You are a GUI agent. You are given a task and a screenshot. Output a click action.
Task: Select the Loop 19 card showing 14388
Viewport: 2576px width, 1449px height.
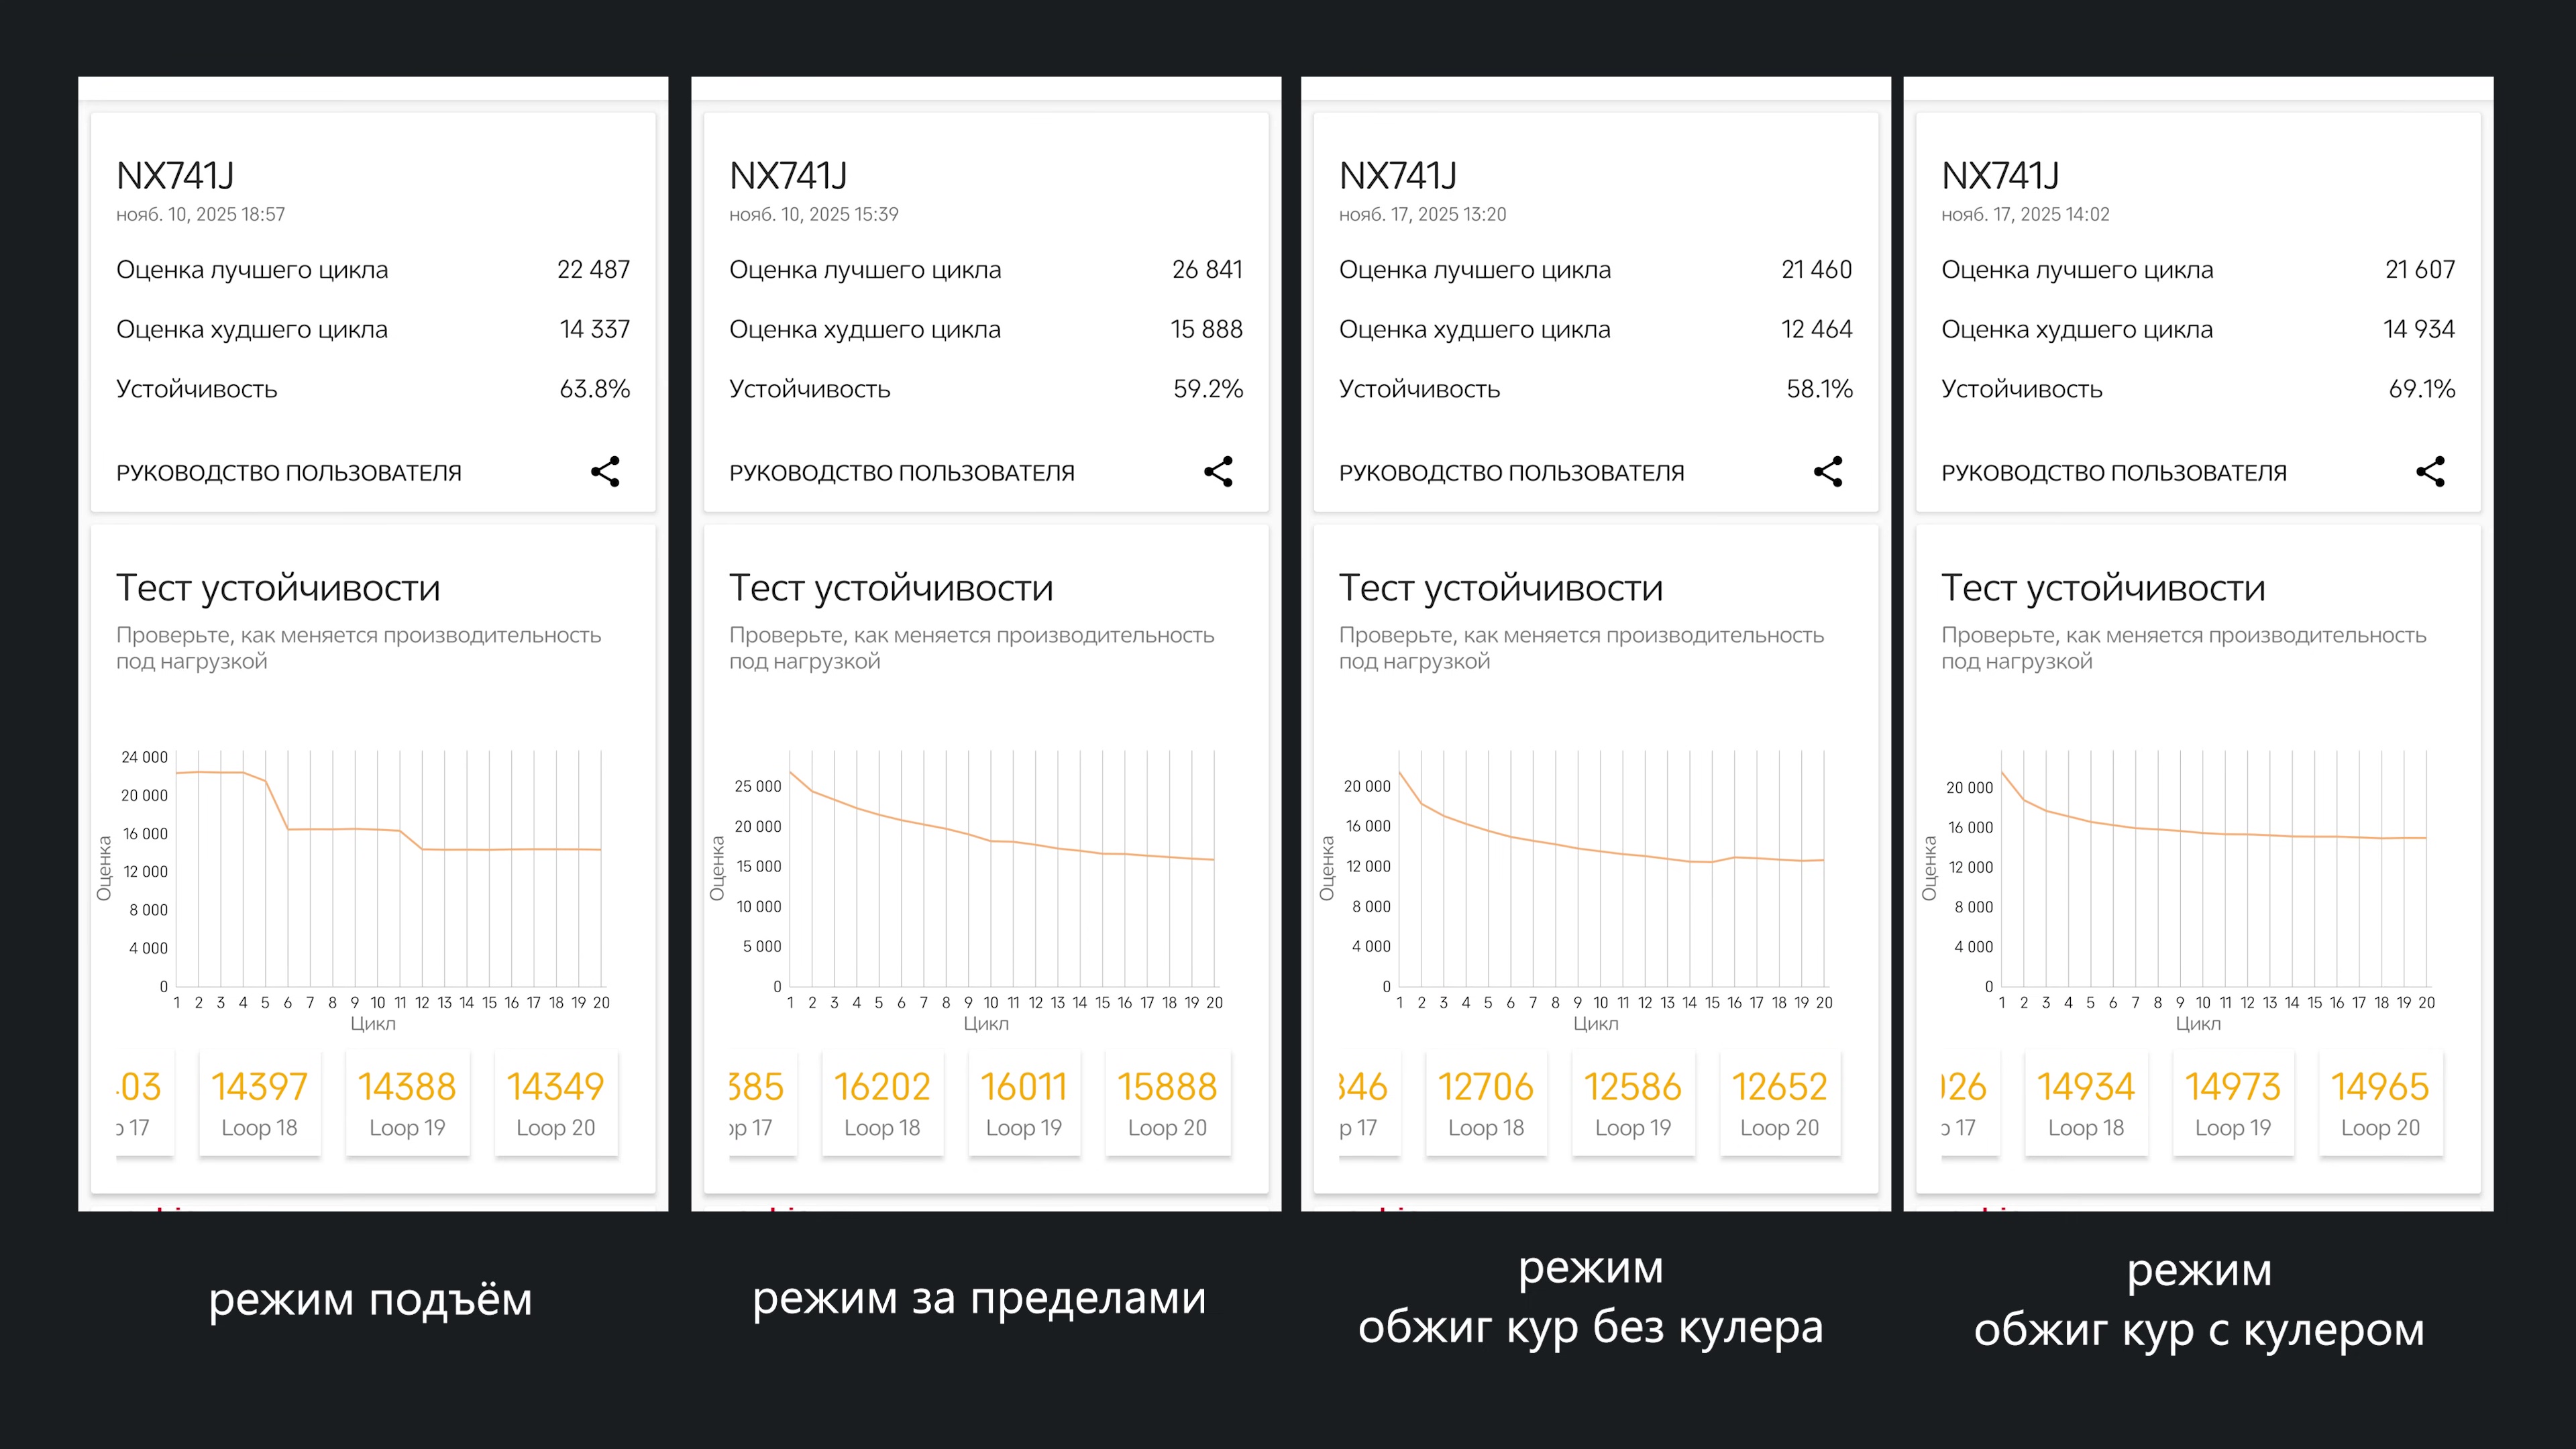pos(407,1103)
